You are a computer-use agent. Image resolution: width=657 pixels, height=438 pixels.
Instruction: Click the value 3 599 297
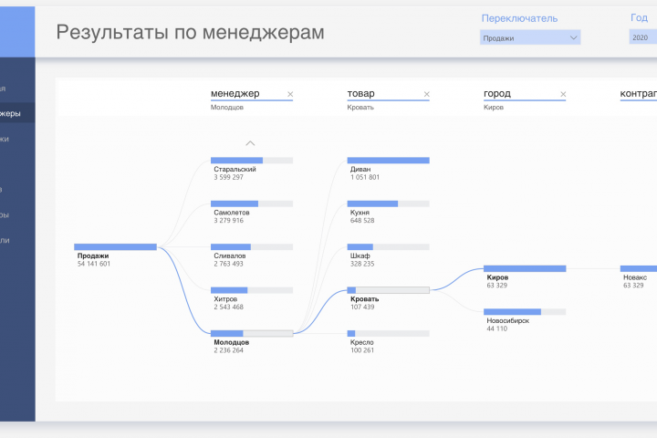pos(228,177)
